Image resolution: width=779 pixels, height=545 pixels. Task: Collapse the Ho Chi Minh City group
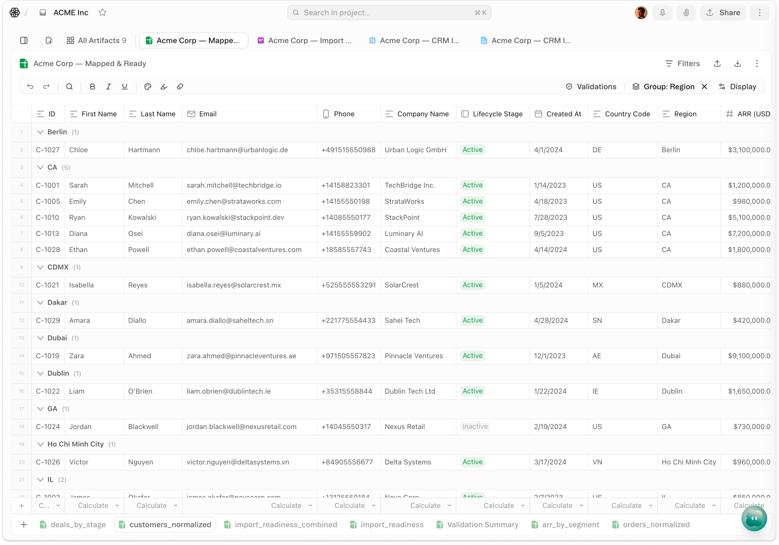pos(40,444)
